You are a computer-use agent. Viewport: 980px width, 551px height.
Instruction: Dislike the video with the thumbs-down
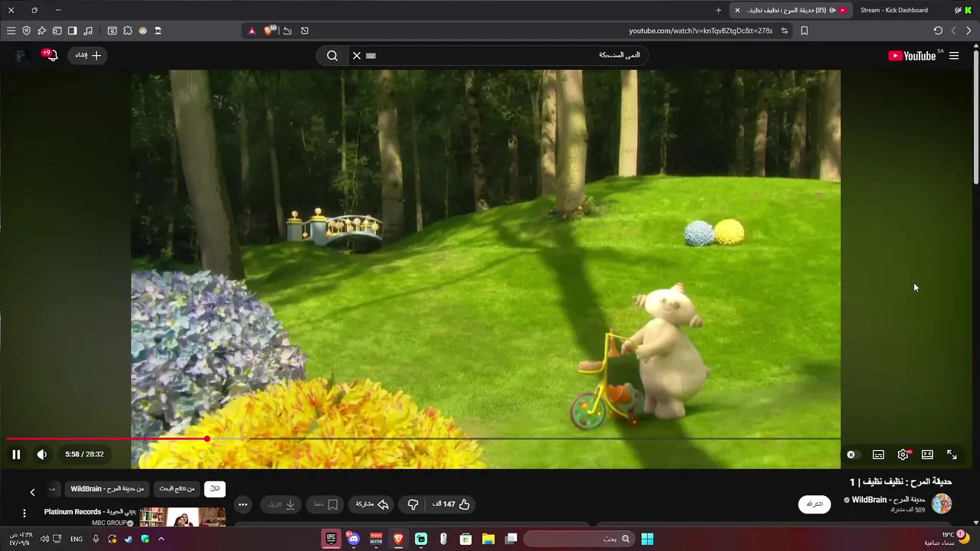tap(413, 504)
